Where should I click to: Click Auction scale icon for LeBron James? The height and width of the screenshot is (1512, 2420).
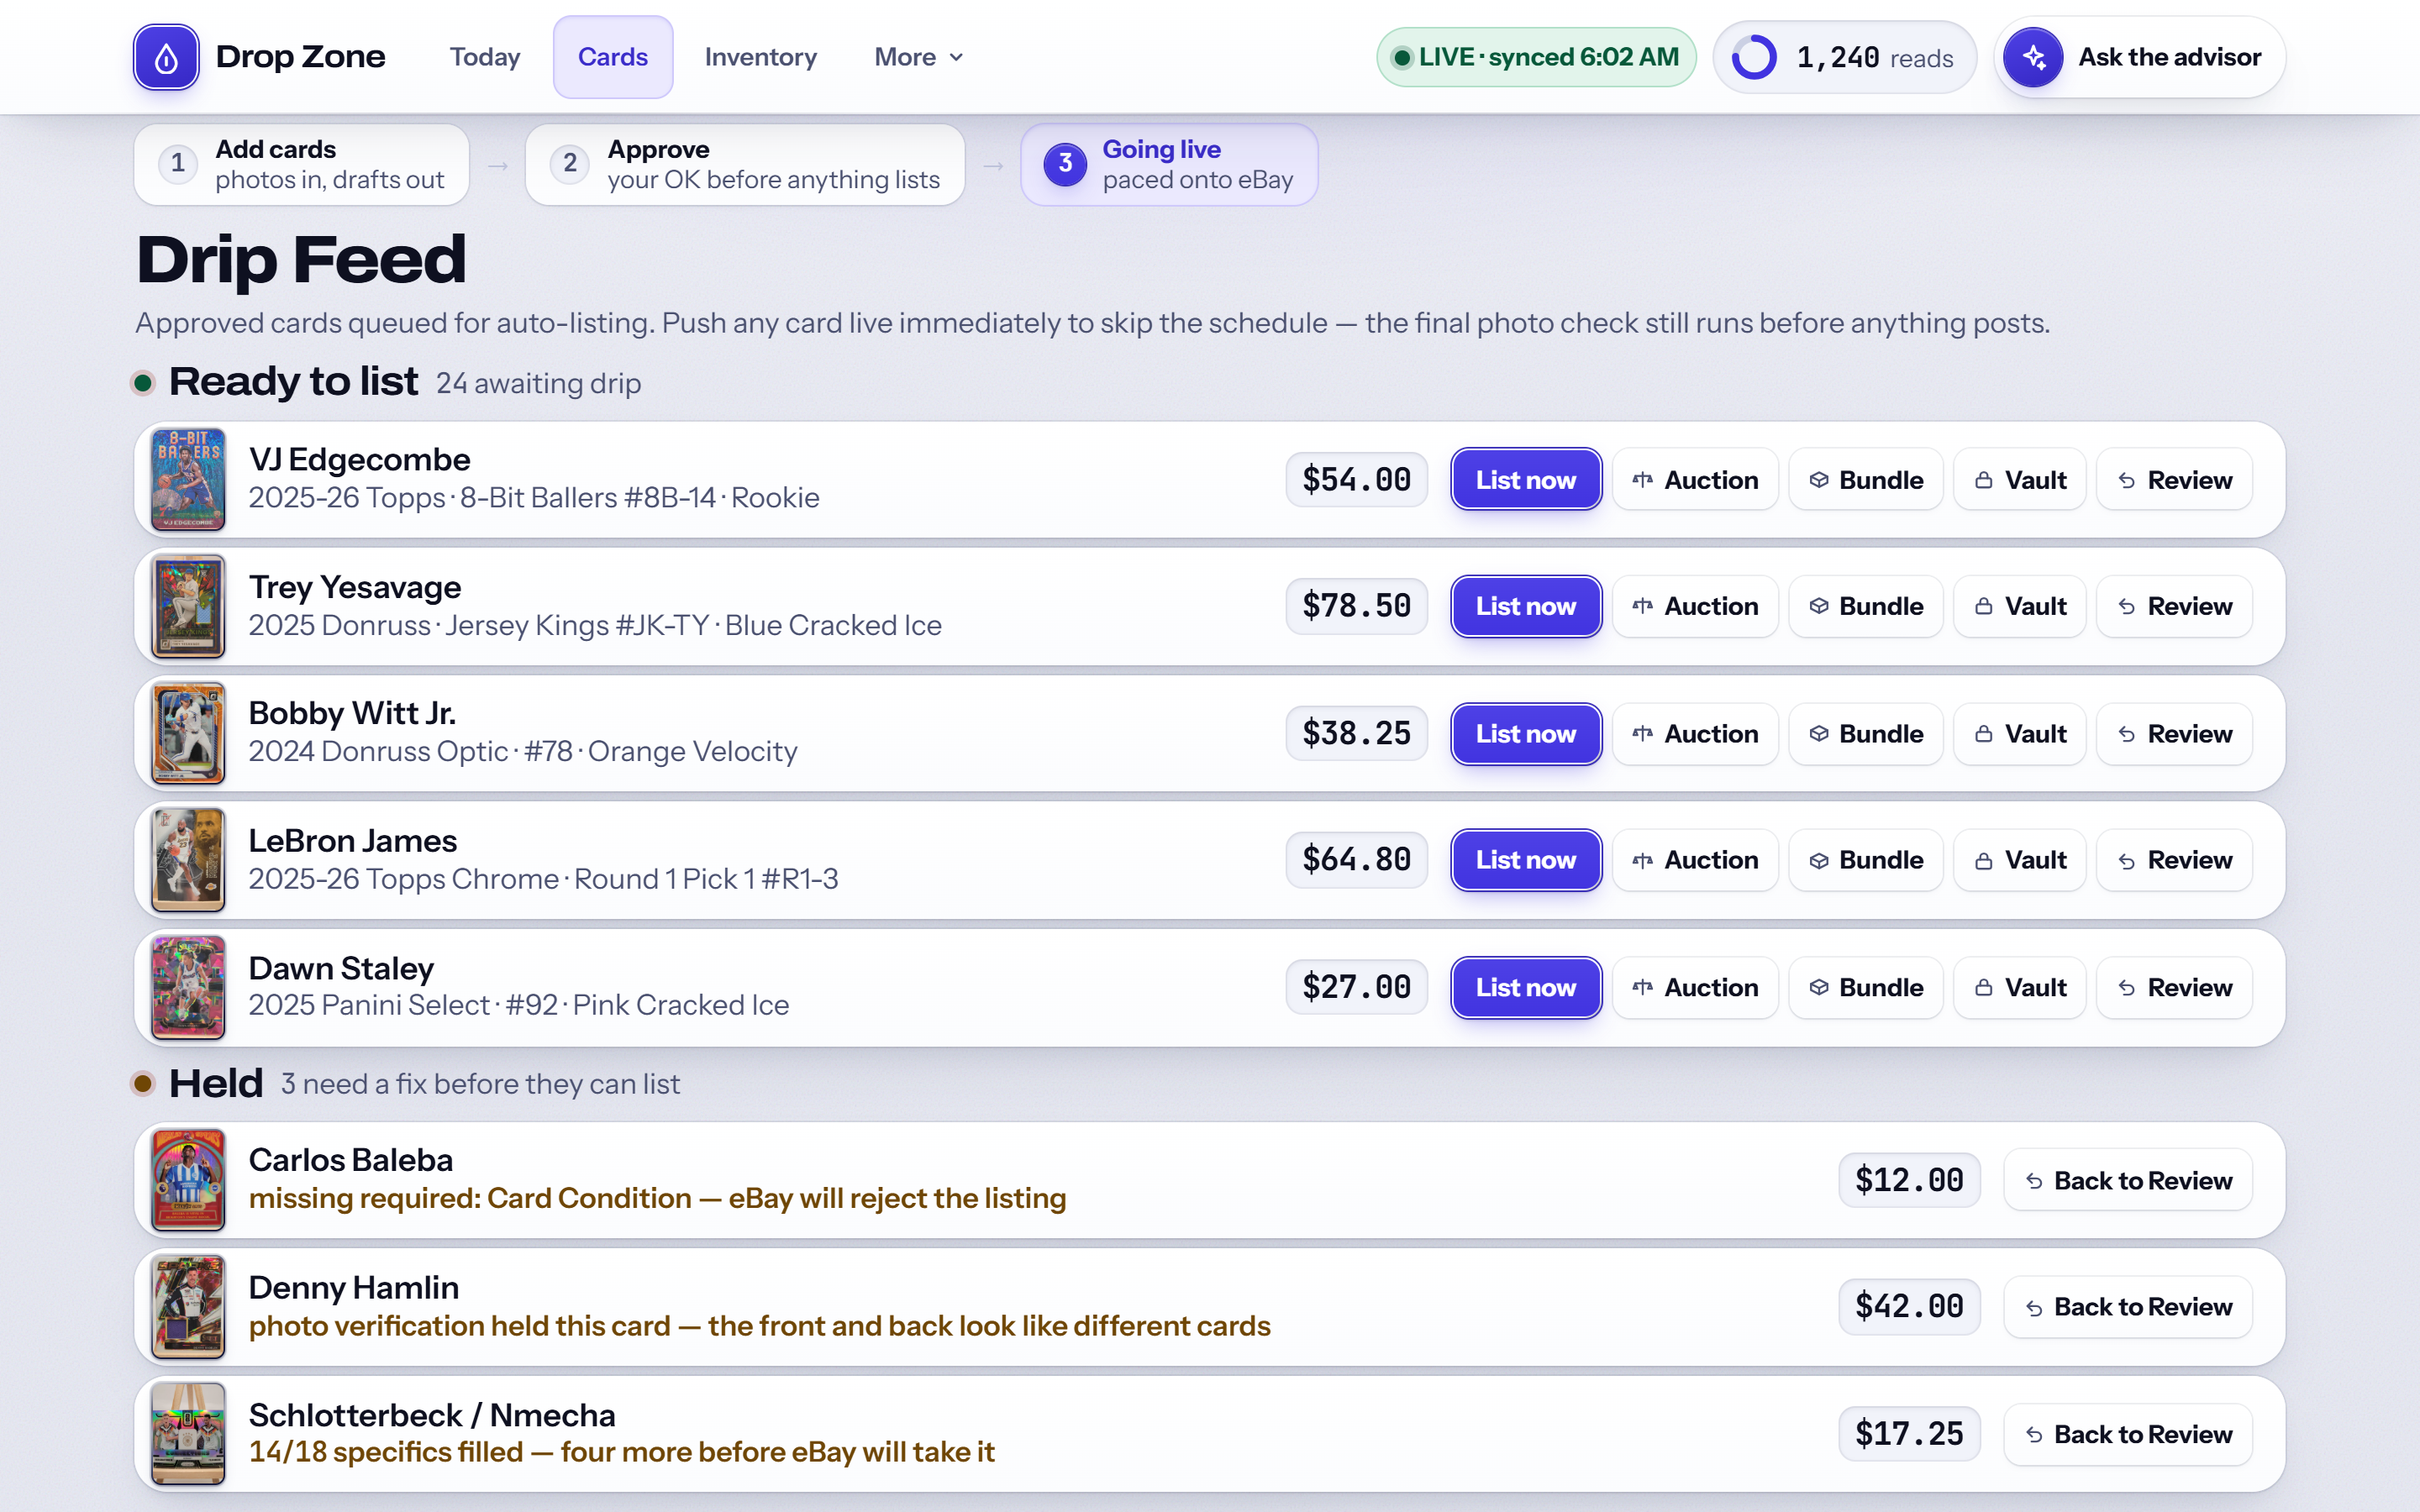1642,860
